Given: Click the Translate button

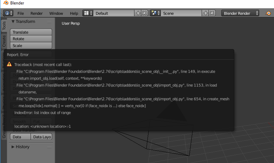Looking at the screenshot, I should 31,32.
